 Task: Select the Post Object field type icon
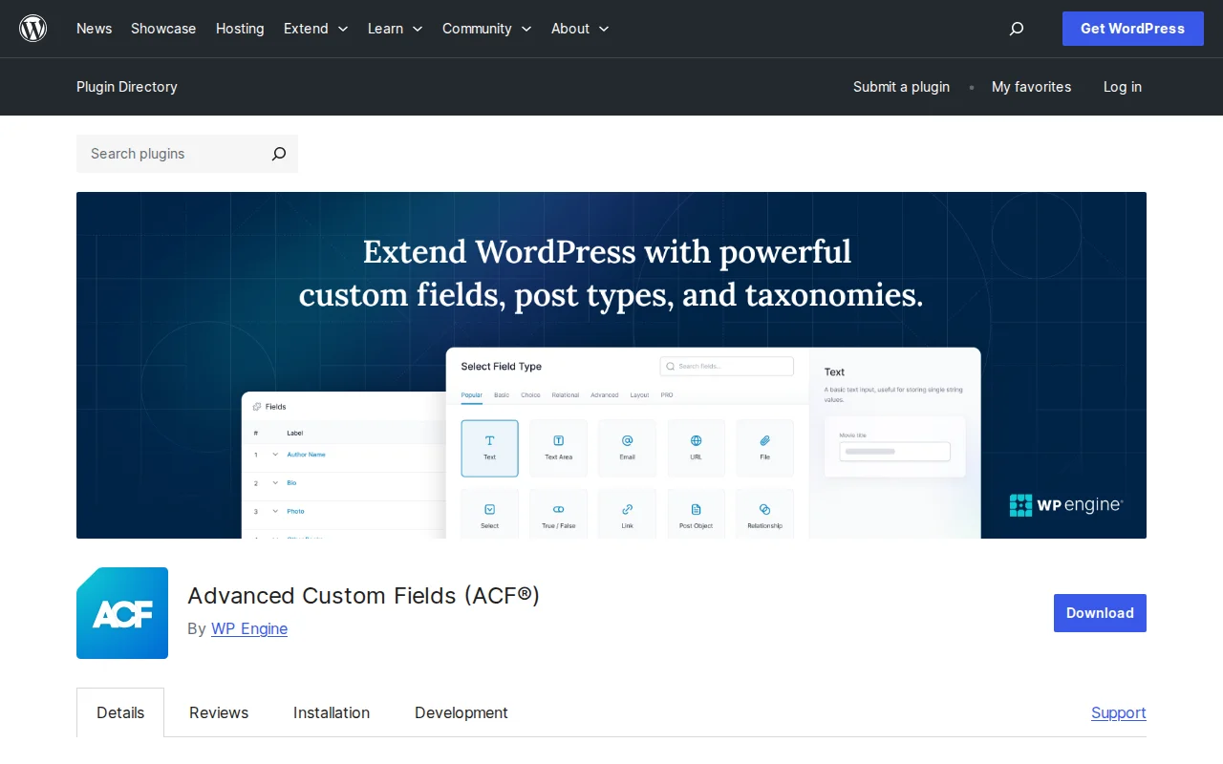[696, 513]
